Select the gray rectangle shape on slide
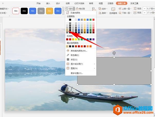The width and height of the screenshot is (155, 117). click(114, 71)
